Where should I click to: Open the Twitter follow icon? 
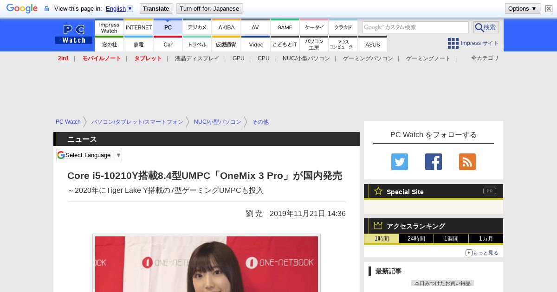tap(400, 162)
